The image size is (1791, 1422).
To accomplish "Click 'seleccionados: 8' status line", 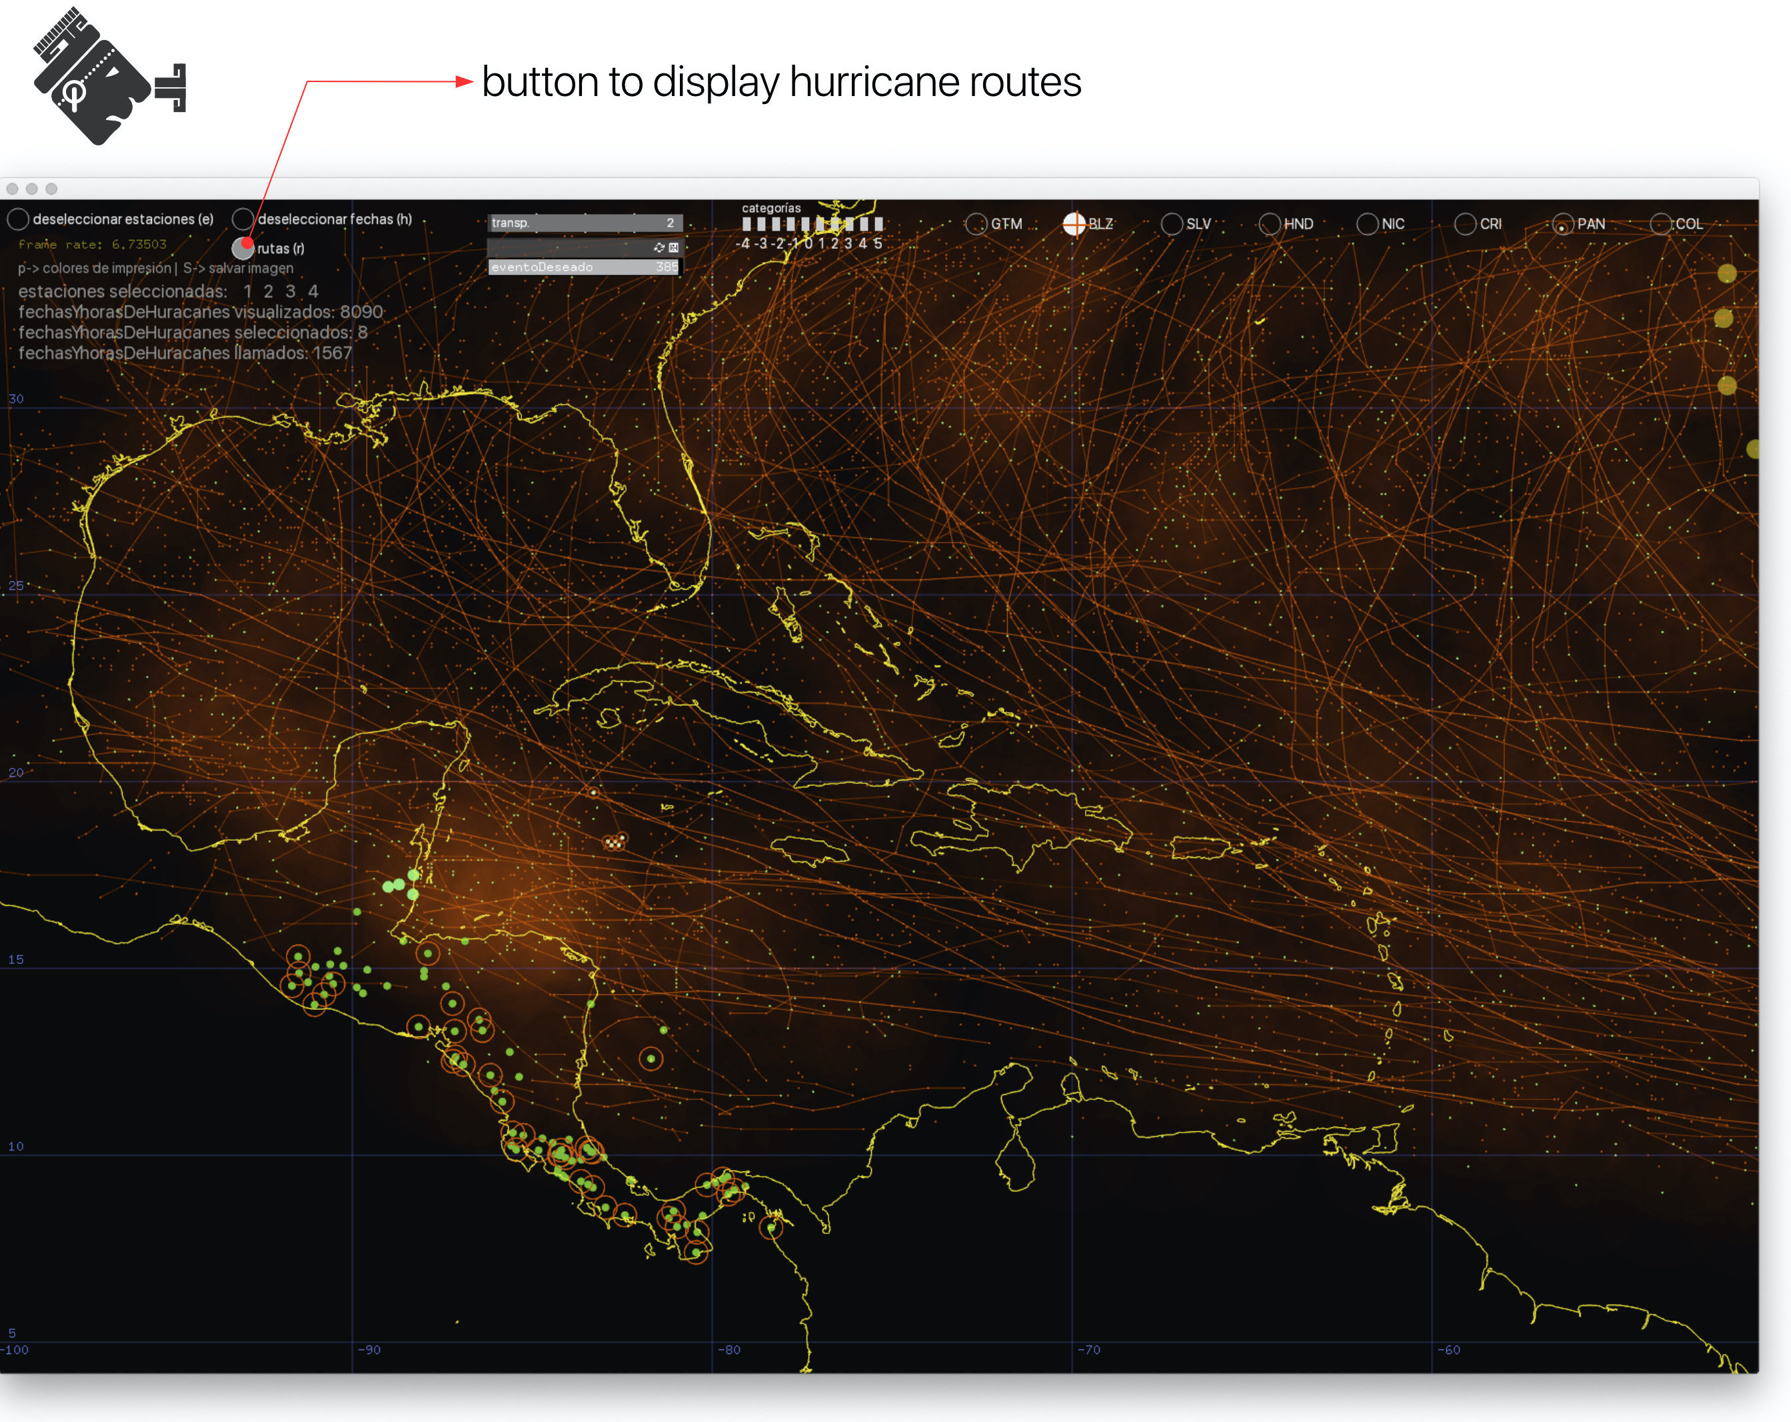I will 193,333.
